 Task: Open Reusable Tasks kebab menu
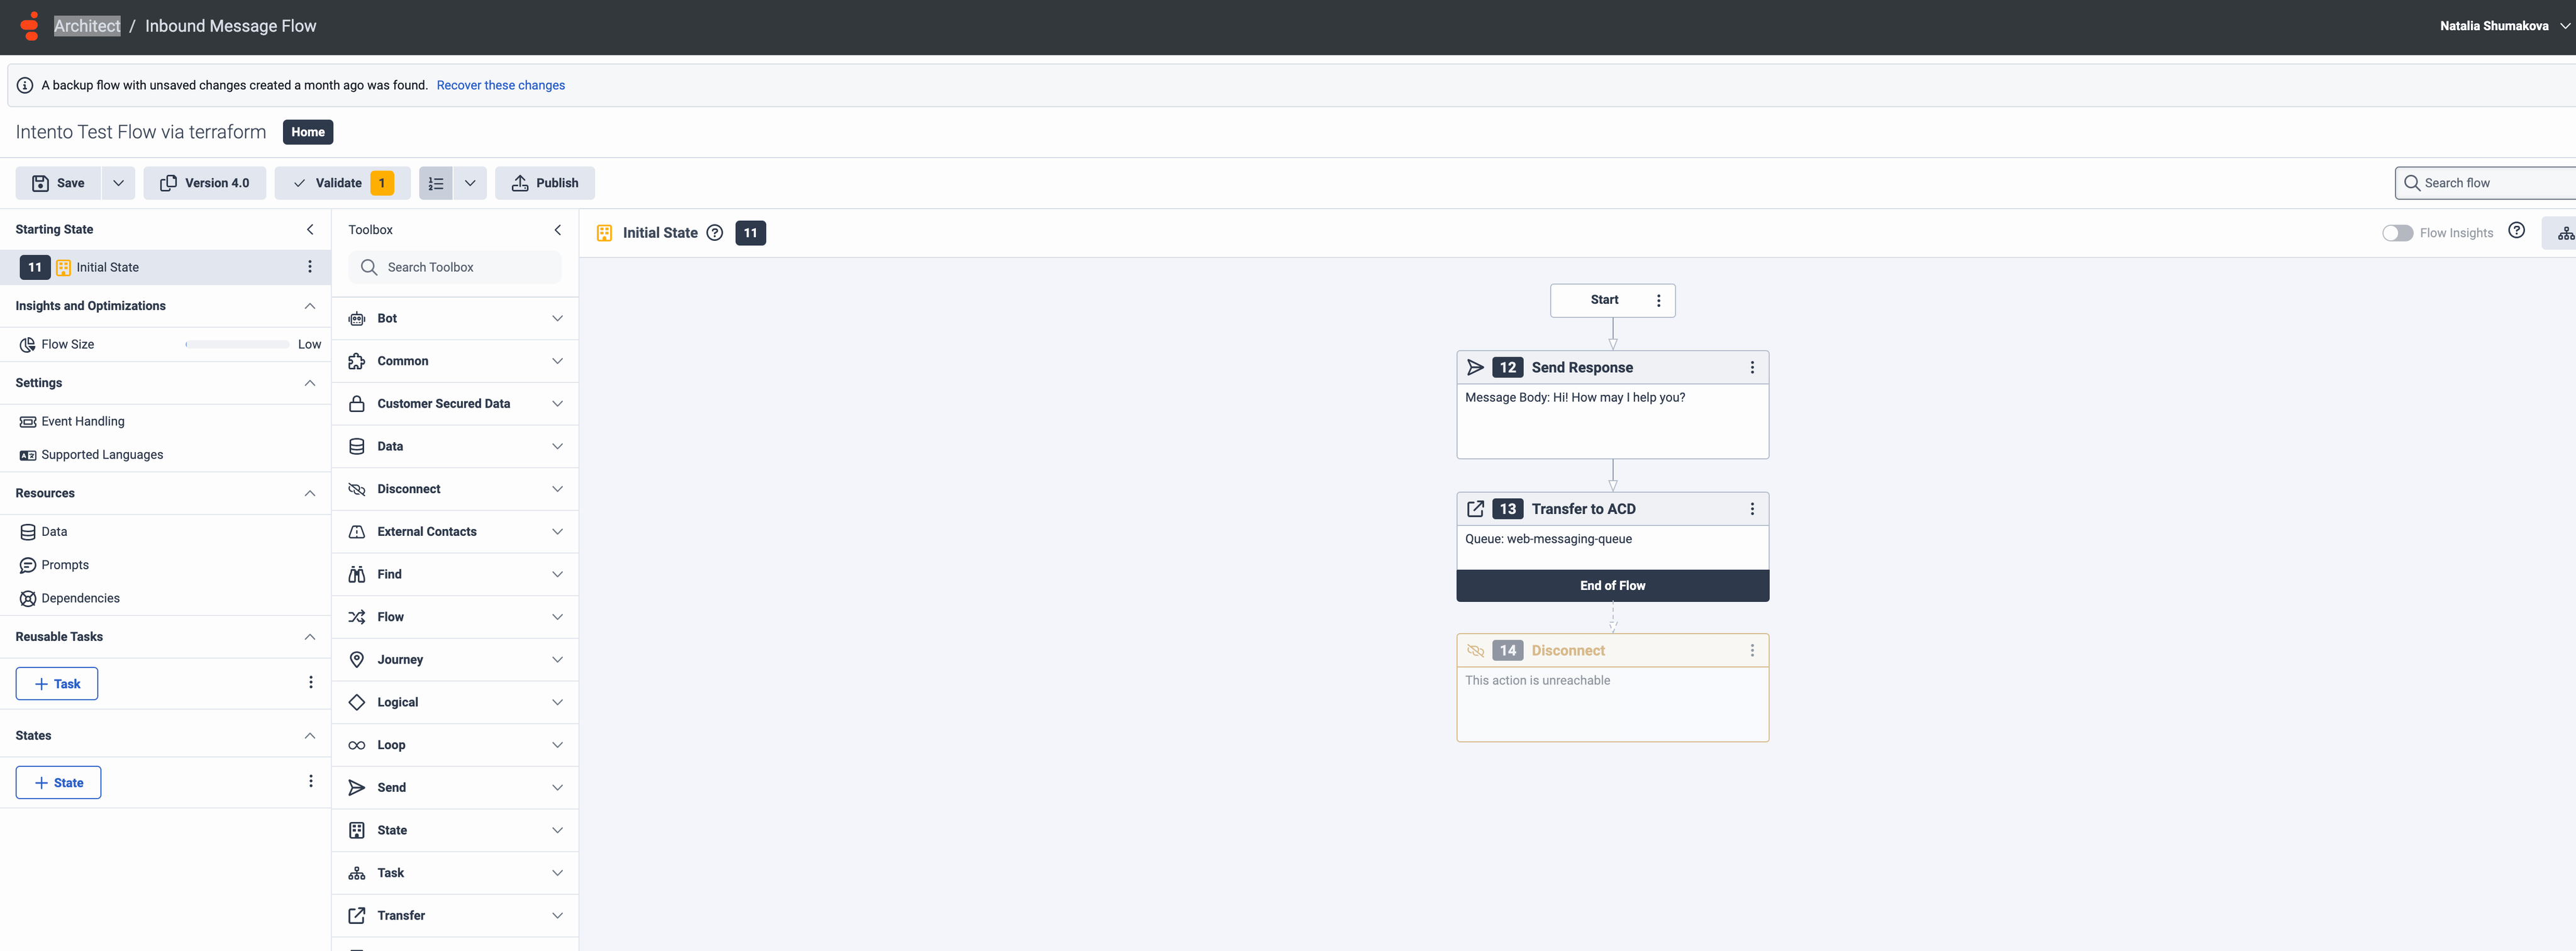click(311, 683)
